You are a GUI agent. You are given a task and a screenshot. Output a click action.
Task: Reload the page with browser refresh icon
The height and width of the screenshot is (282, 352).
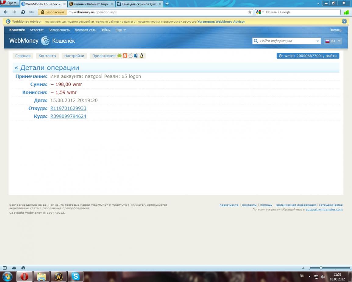pyautogui.click(x=23, y=12)
